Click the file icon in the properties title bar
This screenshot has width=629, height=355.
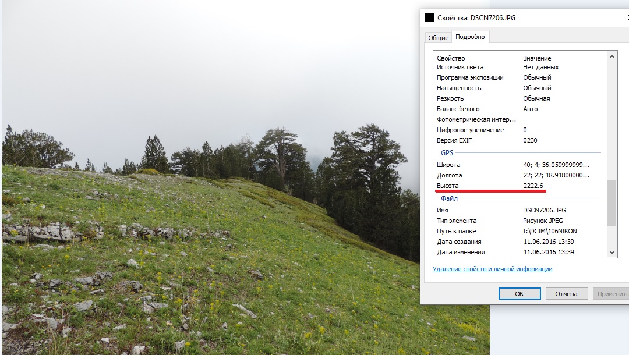pos(430,17)
